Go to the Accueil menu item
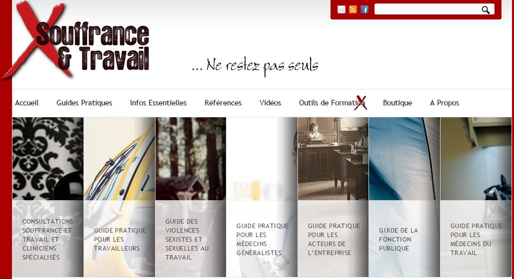Viewport: 514px width, 279px height. pos(27,103)
